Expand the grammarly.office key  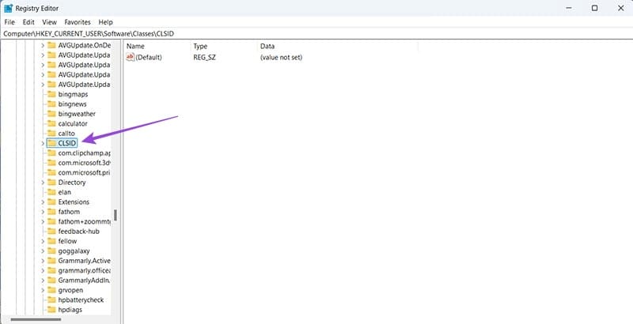click(x=43, y=270)
